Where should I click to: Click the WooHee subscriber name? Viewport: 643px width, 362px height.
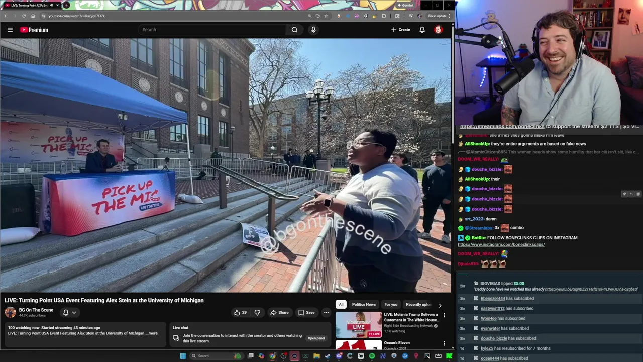point(488,319)
